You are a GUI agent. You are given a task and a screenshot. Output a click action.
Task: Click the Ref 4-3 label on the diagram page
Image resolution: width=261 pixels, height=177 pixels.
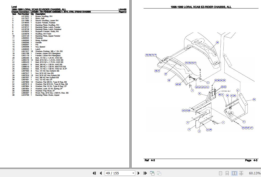[x=150, y=160]
